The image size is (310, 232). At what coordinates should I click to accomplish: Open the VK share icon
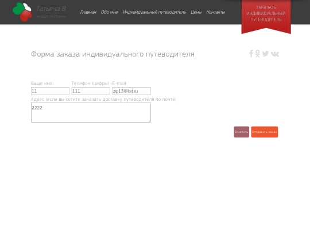pyautogui.click(x=275, y=54)
